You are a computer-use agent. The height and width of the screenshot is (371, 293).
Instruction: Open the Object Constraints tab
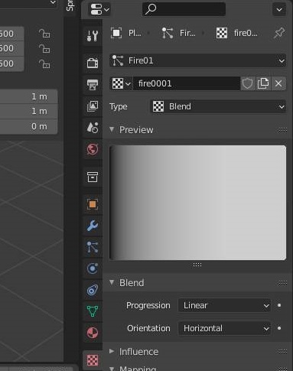tap(93, 290)
